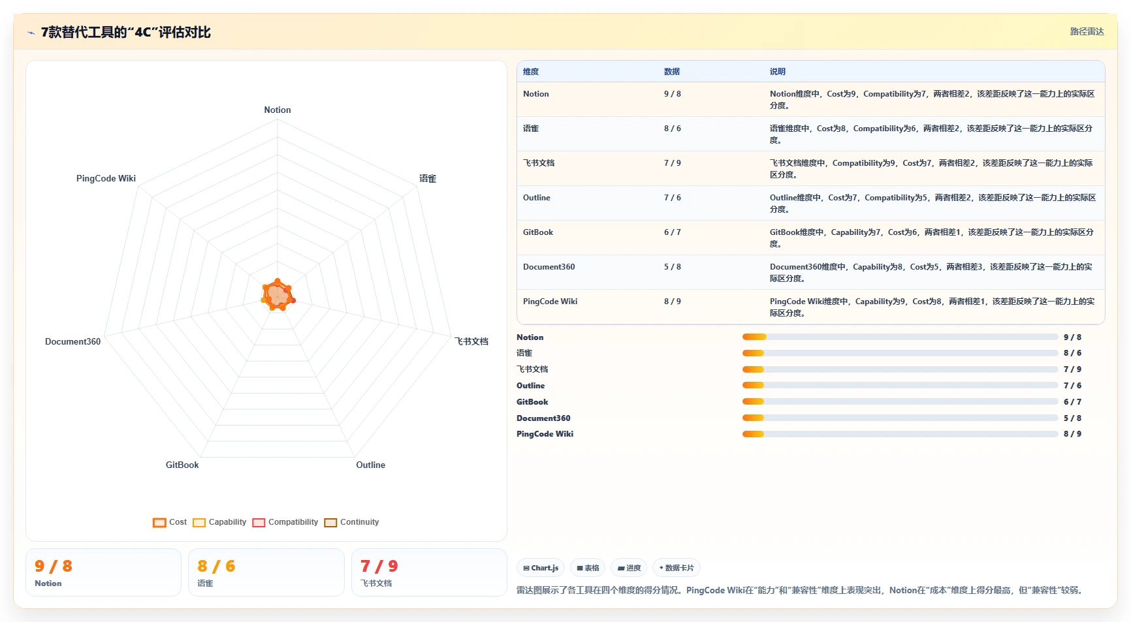Click the 7 / 9 value beside the 飞书文档 progress bar

point(1072,369)
